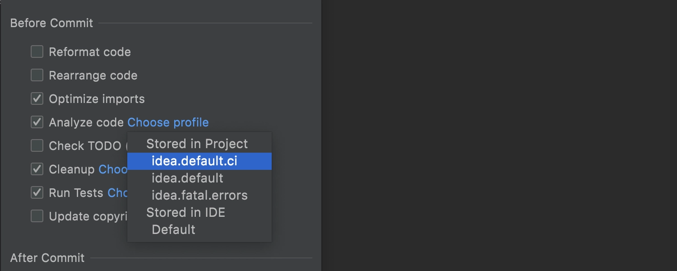
Task: Click the Stored in Project group header
Action: pos(197,144)
